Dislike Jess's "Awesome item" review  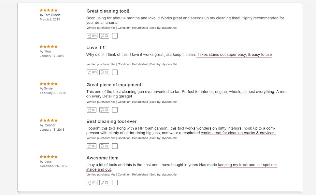pos(104,183)
